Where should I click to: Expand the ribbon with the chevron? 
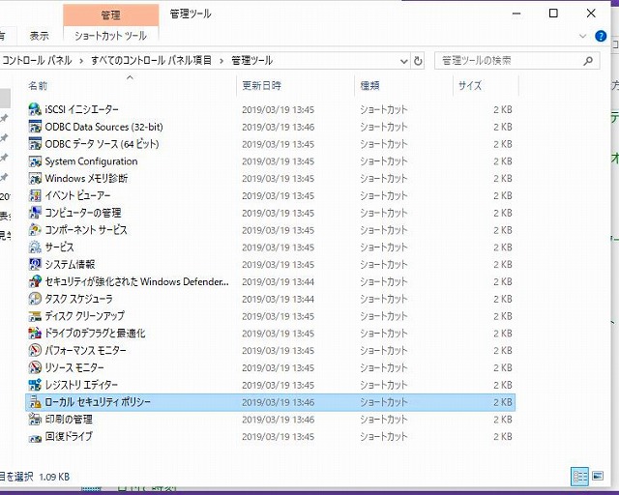[582, 36]
